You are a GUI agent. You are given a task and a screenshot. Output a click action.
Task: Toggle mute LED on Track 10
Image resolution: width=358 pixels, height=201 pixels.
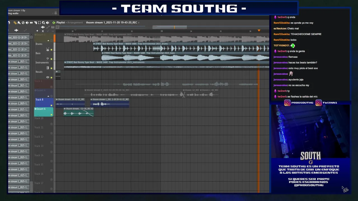coord(51,124)
